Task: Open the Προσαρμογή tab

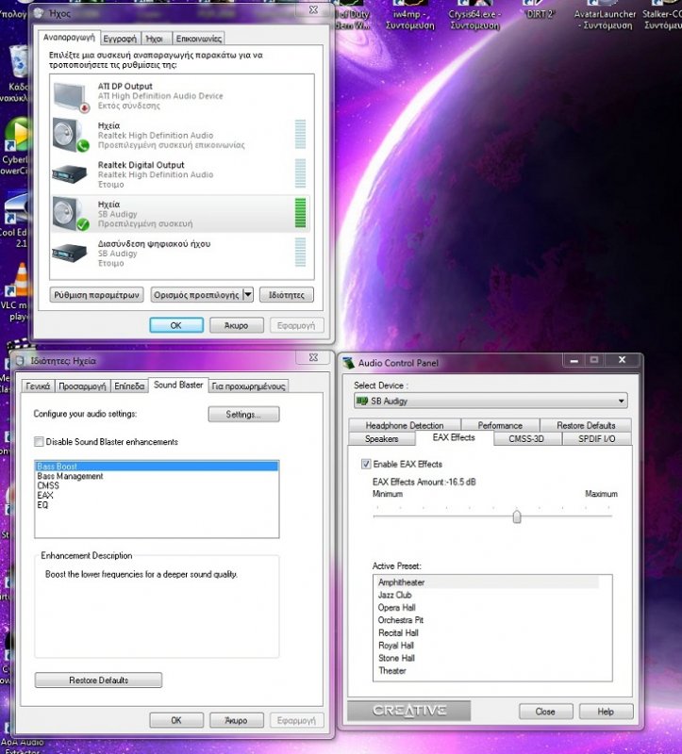Action: [82, 386]
